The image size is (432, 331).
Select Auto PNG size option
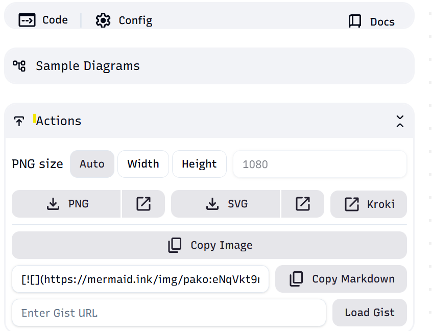click(92, 164)
